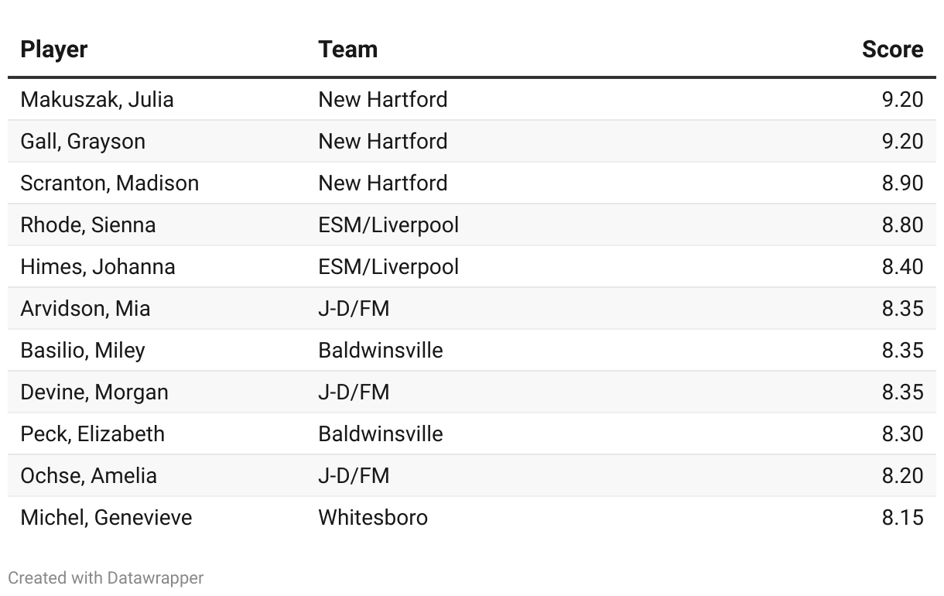
Task: Click the Peck, Elizabeth name
Action: coord(92,434)
